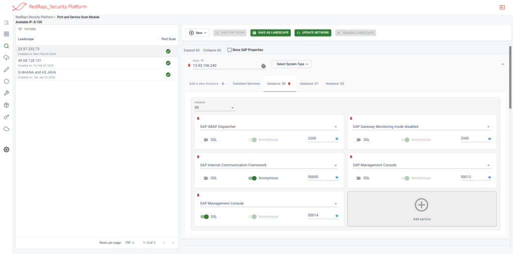Viewport: 513px width, 254px height.
Task: Open the box package sidebar icon
Action: pyautogui.click(x=6, y=105)
